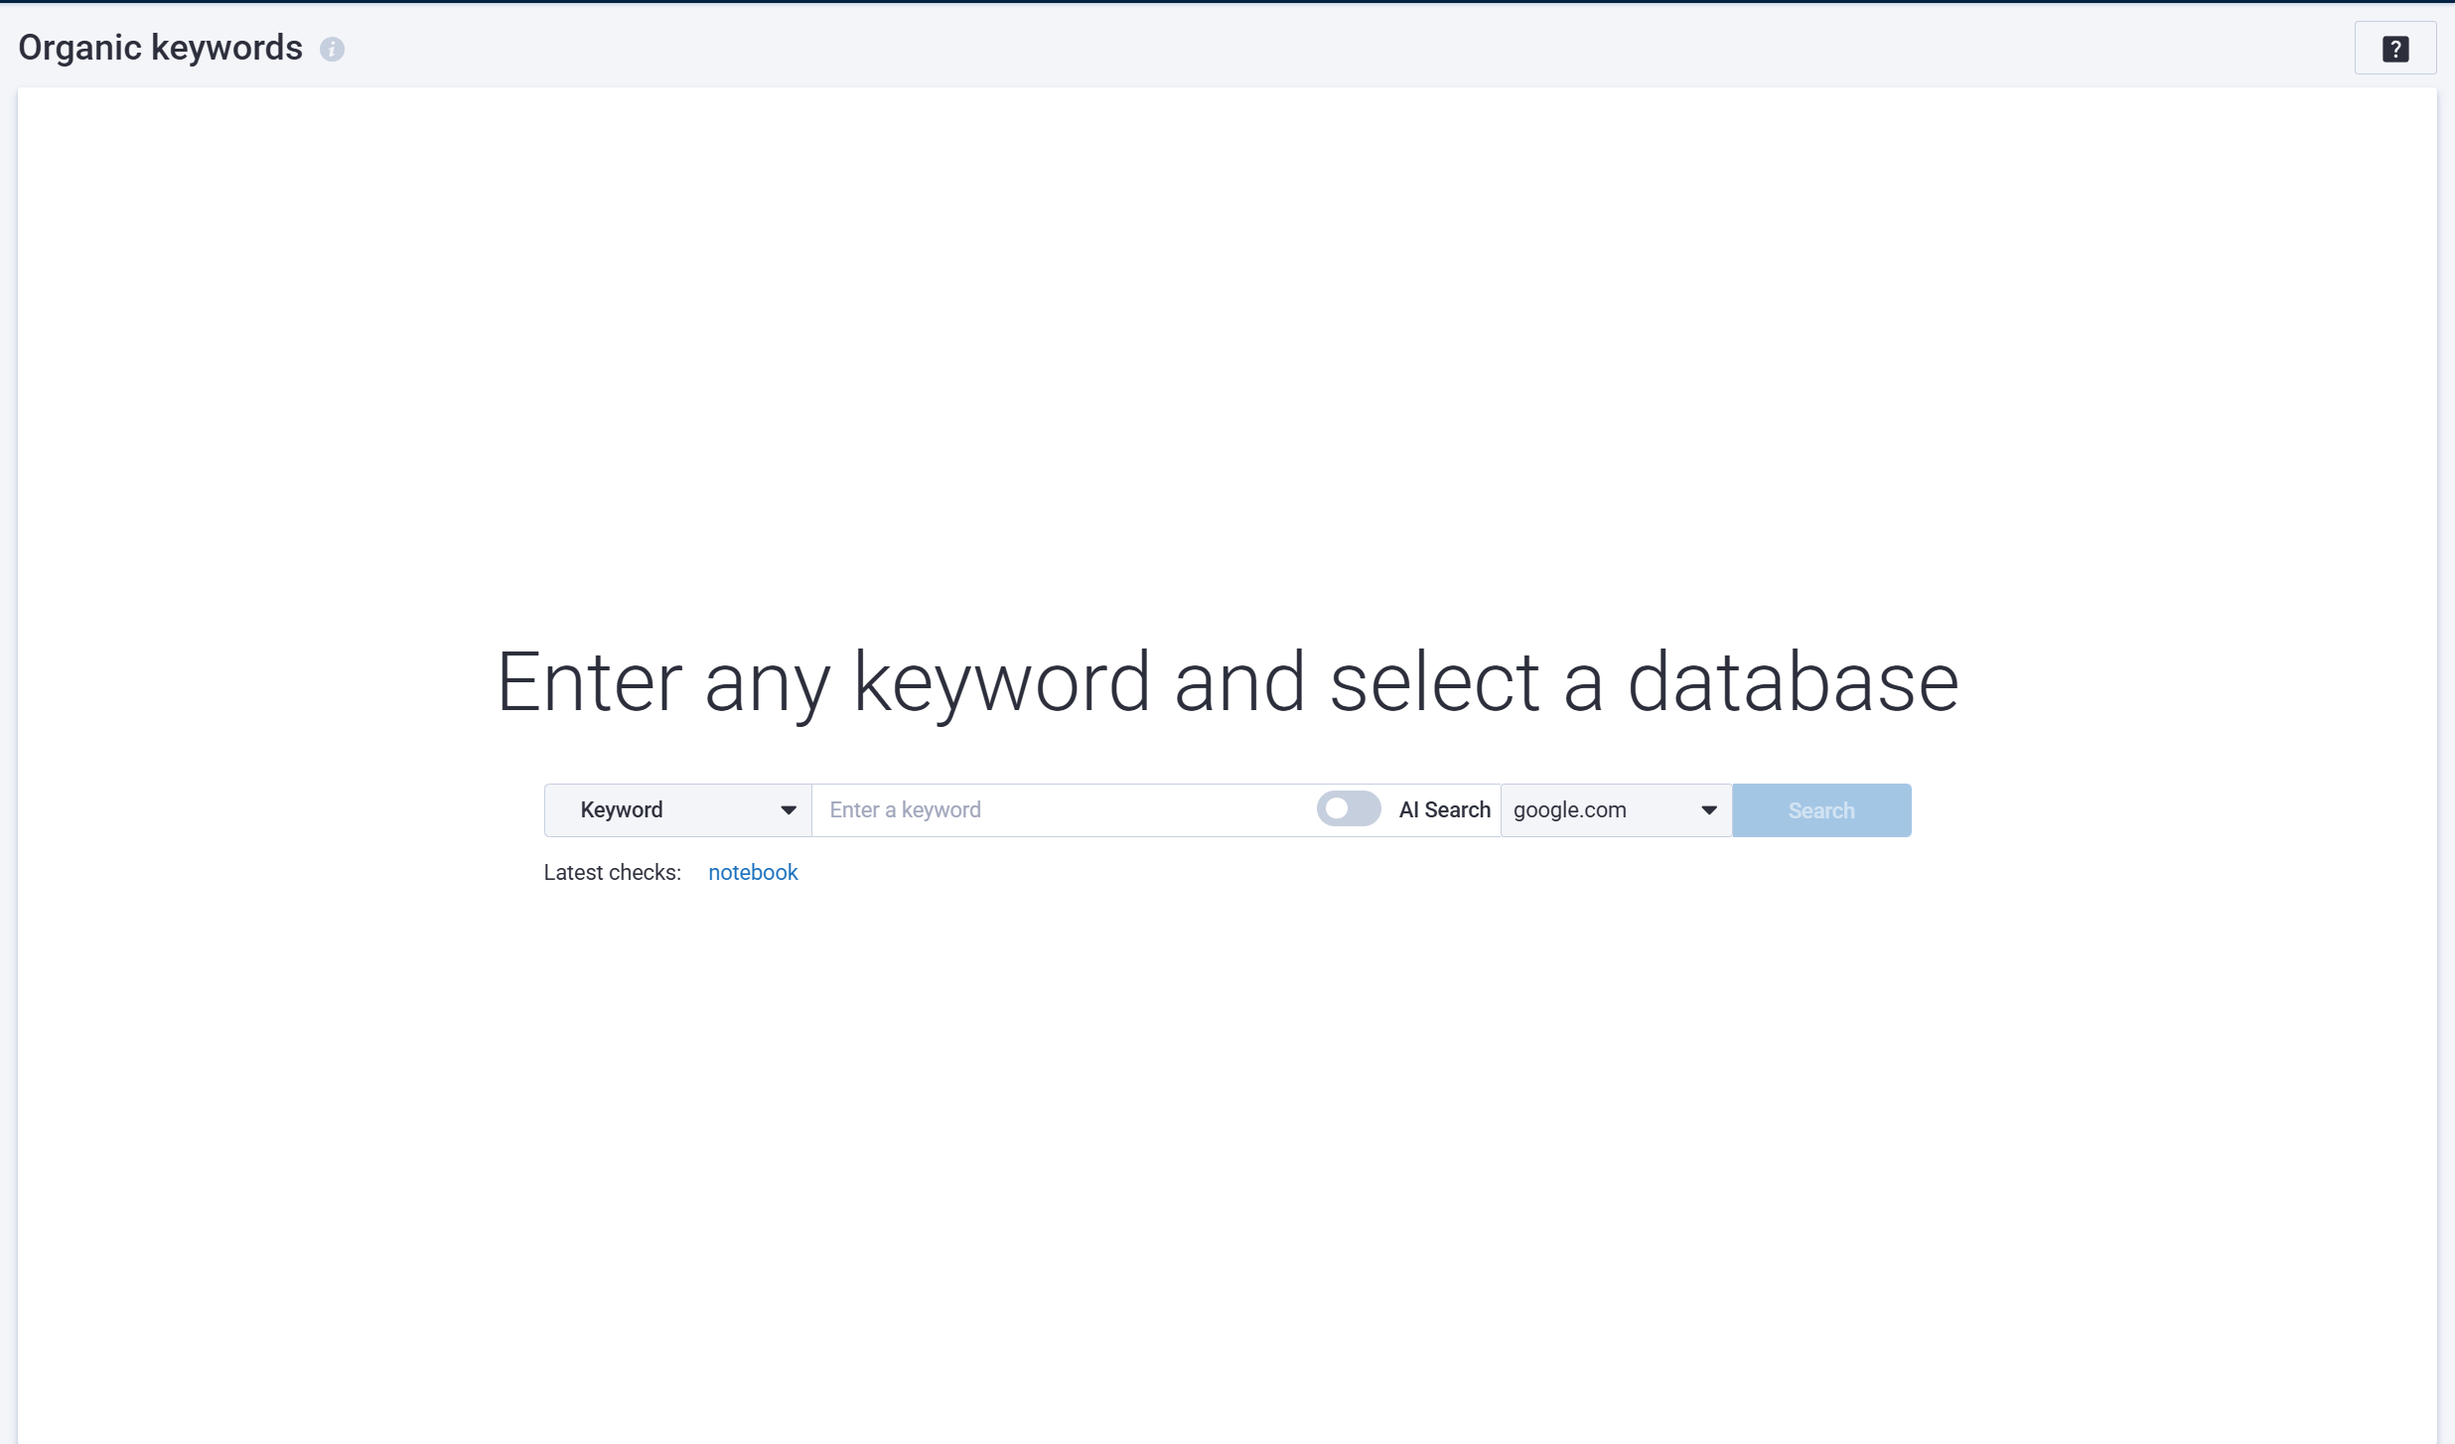Viewport: 2455px width, 1444px height.
Task: Open the help question mark button
Action: [x=2394, y=49]
